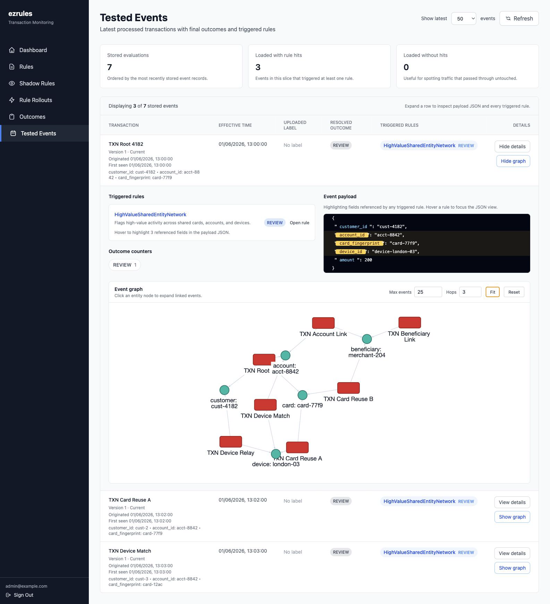
Task: Select the TXN Root graph node
Action: [x=264, y=360]
